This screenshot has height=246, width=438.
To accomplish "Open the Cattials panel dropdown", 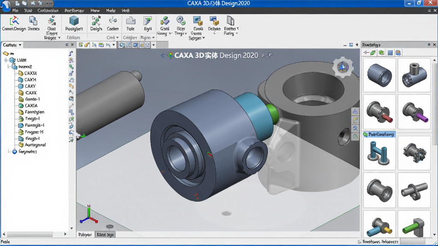I will tap(20, 45).
